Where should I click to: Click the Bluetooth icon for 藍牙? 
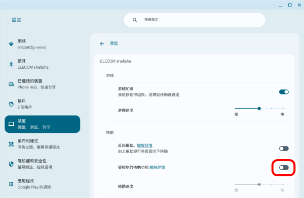[11, 64]
